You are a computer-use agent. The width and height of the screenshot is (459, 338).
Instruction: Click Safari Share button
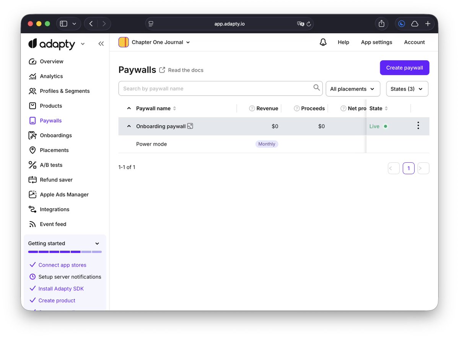[381, 24]
